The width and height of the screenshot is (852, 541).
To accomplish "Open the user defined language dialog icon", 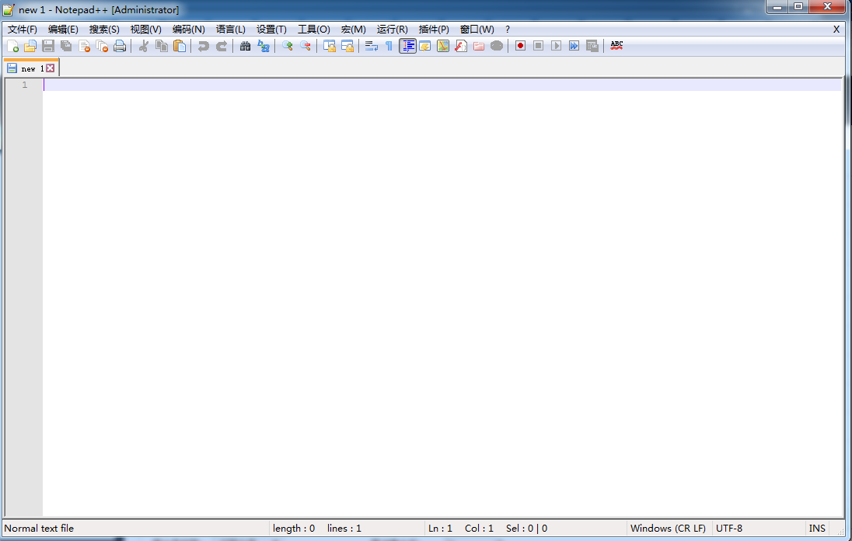I will click(425, 46).
